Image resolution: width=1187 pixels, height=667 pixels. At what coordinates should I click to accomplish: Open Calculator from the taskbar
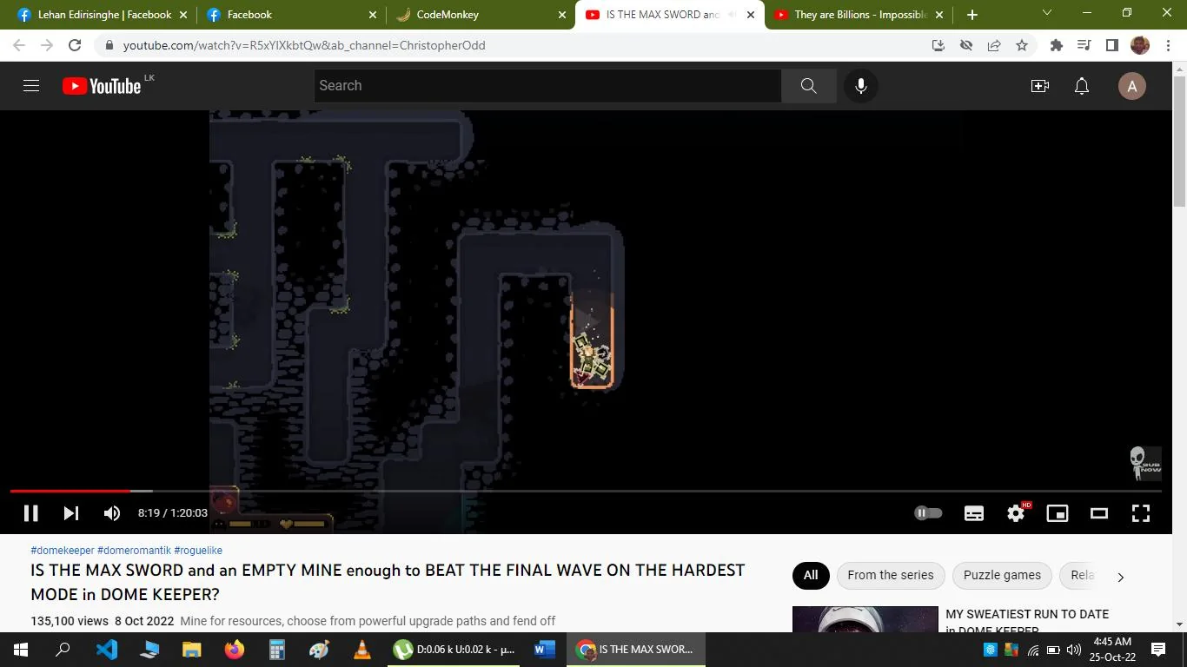tap(276, 650)
